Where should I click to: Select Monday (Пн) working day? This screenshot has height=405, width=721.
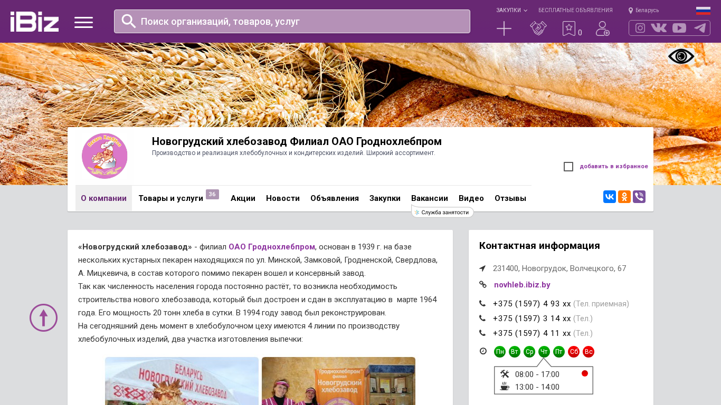500,352
